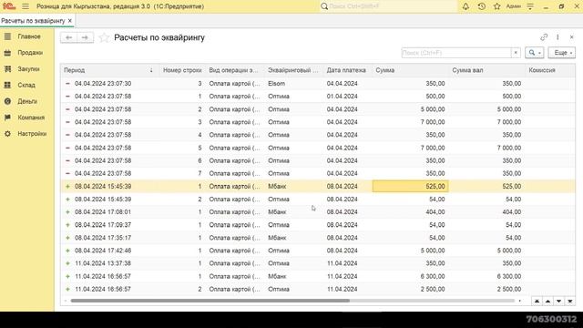Screen dimensions: 583x328
Task: Open the Закупки section
Action: pos(27,69)
